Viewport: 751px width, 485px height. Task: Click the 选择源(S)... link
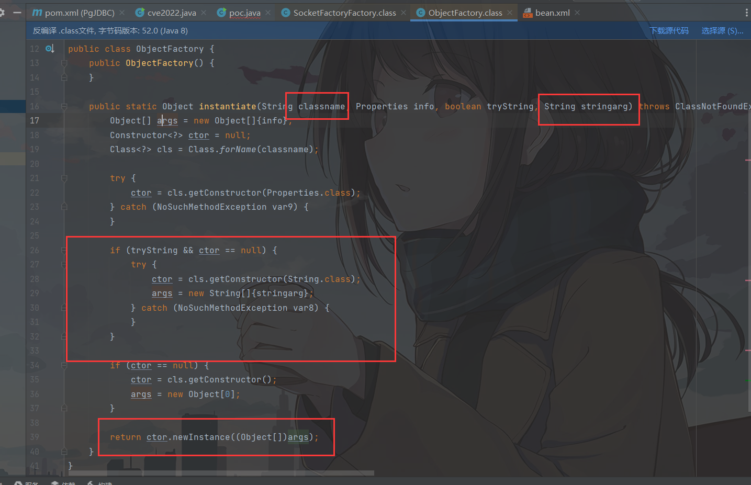[722, 30]
